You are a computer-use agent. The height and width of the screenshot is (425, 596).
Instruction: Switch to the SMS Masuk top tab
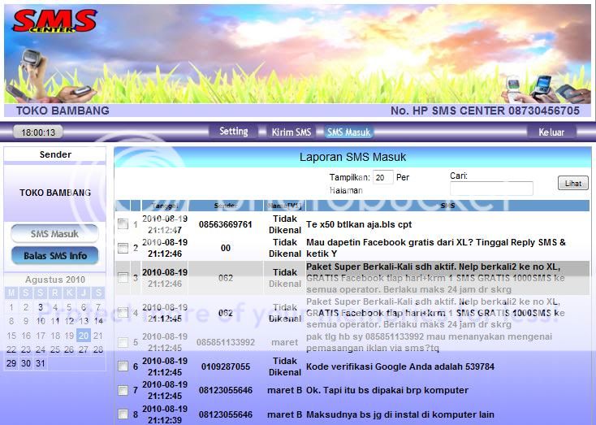pyautogui.click(x=348, y=132)
